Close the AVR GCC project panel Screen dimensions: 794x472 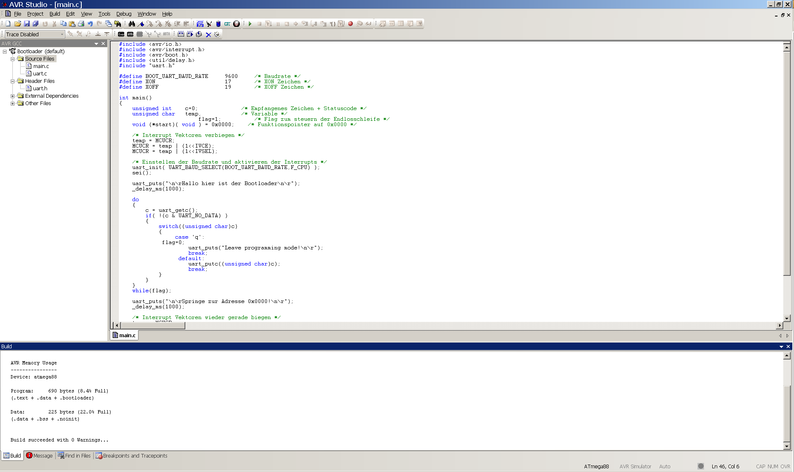click(x=103, y=44)
